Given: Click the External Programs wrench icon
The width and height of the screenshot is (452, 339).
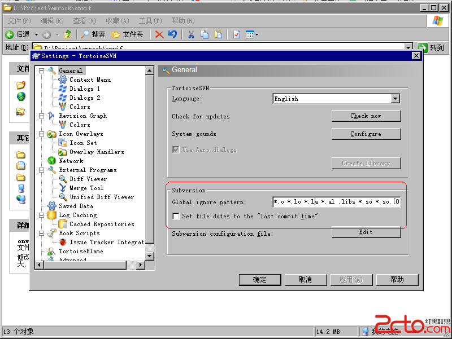Looking at the screenshot, I should [x=52, y=170].
